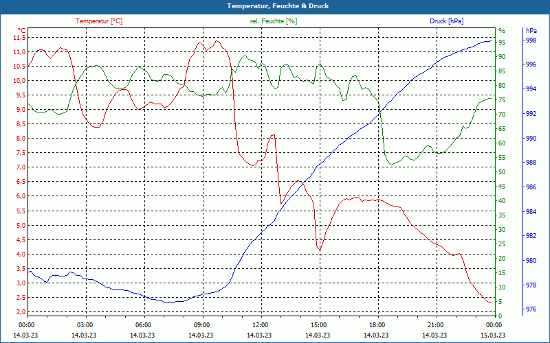Viewport: 550px width, 343px height.
Task: Click the '980' pressure axis value
Action: pos(531,261)
